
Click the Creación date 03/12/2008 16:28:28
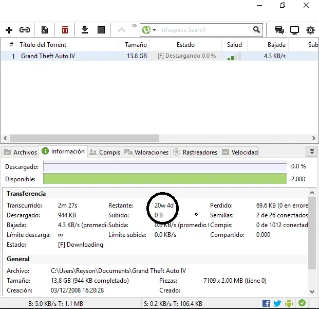(x=77, y=290)
